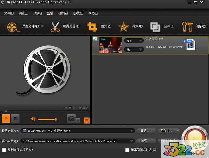Click the file size 32.98兆字节 text
Viewport: 209px width, 158px height.
point(176,47)
